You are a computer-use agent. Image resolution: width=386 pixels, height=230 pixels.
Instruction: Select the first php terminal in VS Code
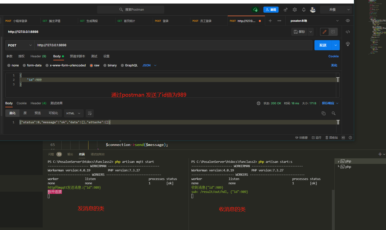[x=360, y=161]
